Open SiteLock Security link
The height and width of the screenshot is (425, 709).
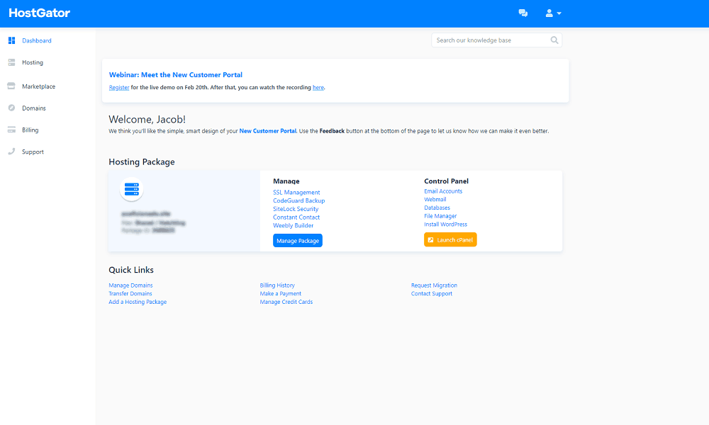tap(296, 209)
